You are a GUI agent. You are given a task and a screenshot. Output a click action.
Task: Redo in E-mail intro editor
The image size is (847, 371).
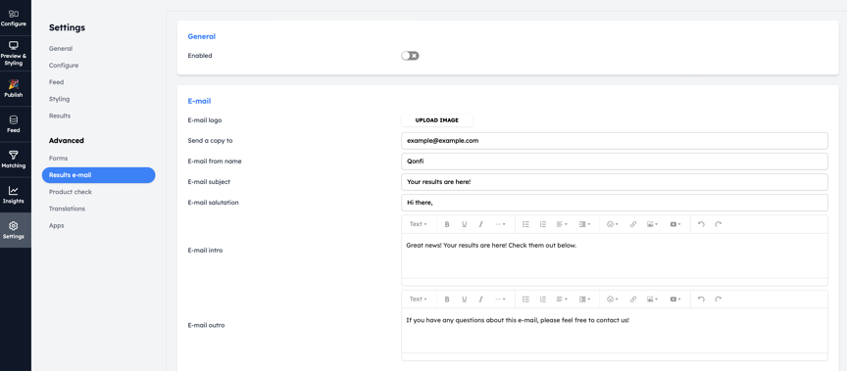tap(718, 224)
